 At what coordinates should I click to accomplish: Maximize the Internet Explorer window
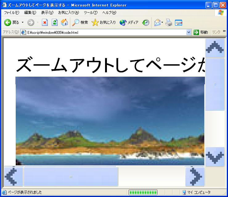point(216,5)
